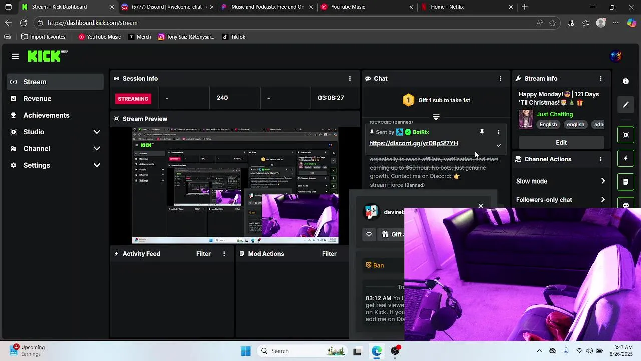Switch to Music and Podcasts tab
Screen dimensions: 641x361
coord(267,7)
